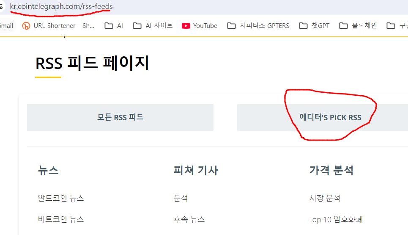Open the 분석 feed link
408x235 pixels.
tap(181, 198)
